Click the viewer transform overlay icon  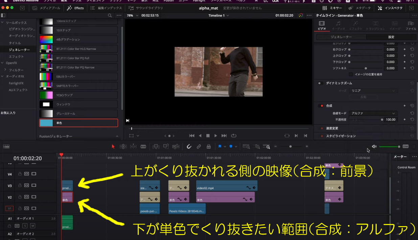point(131,136)
